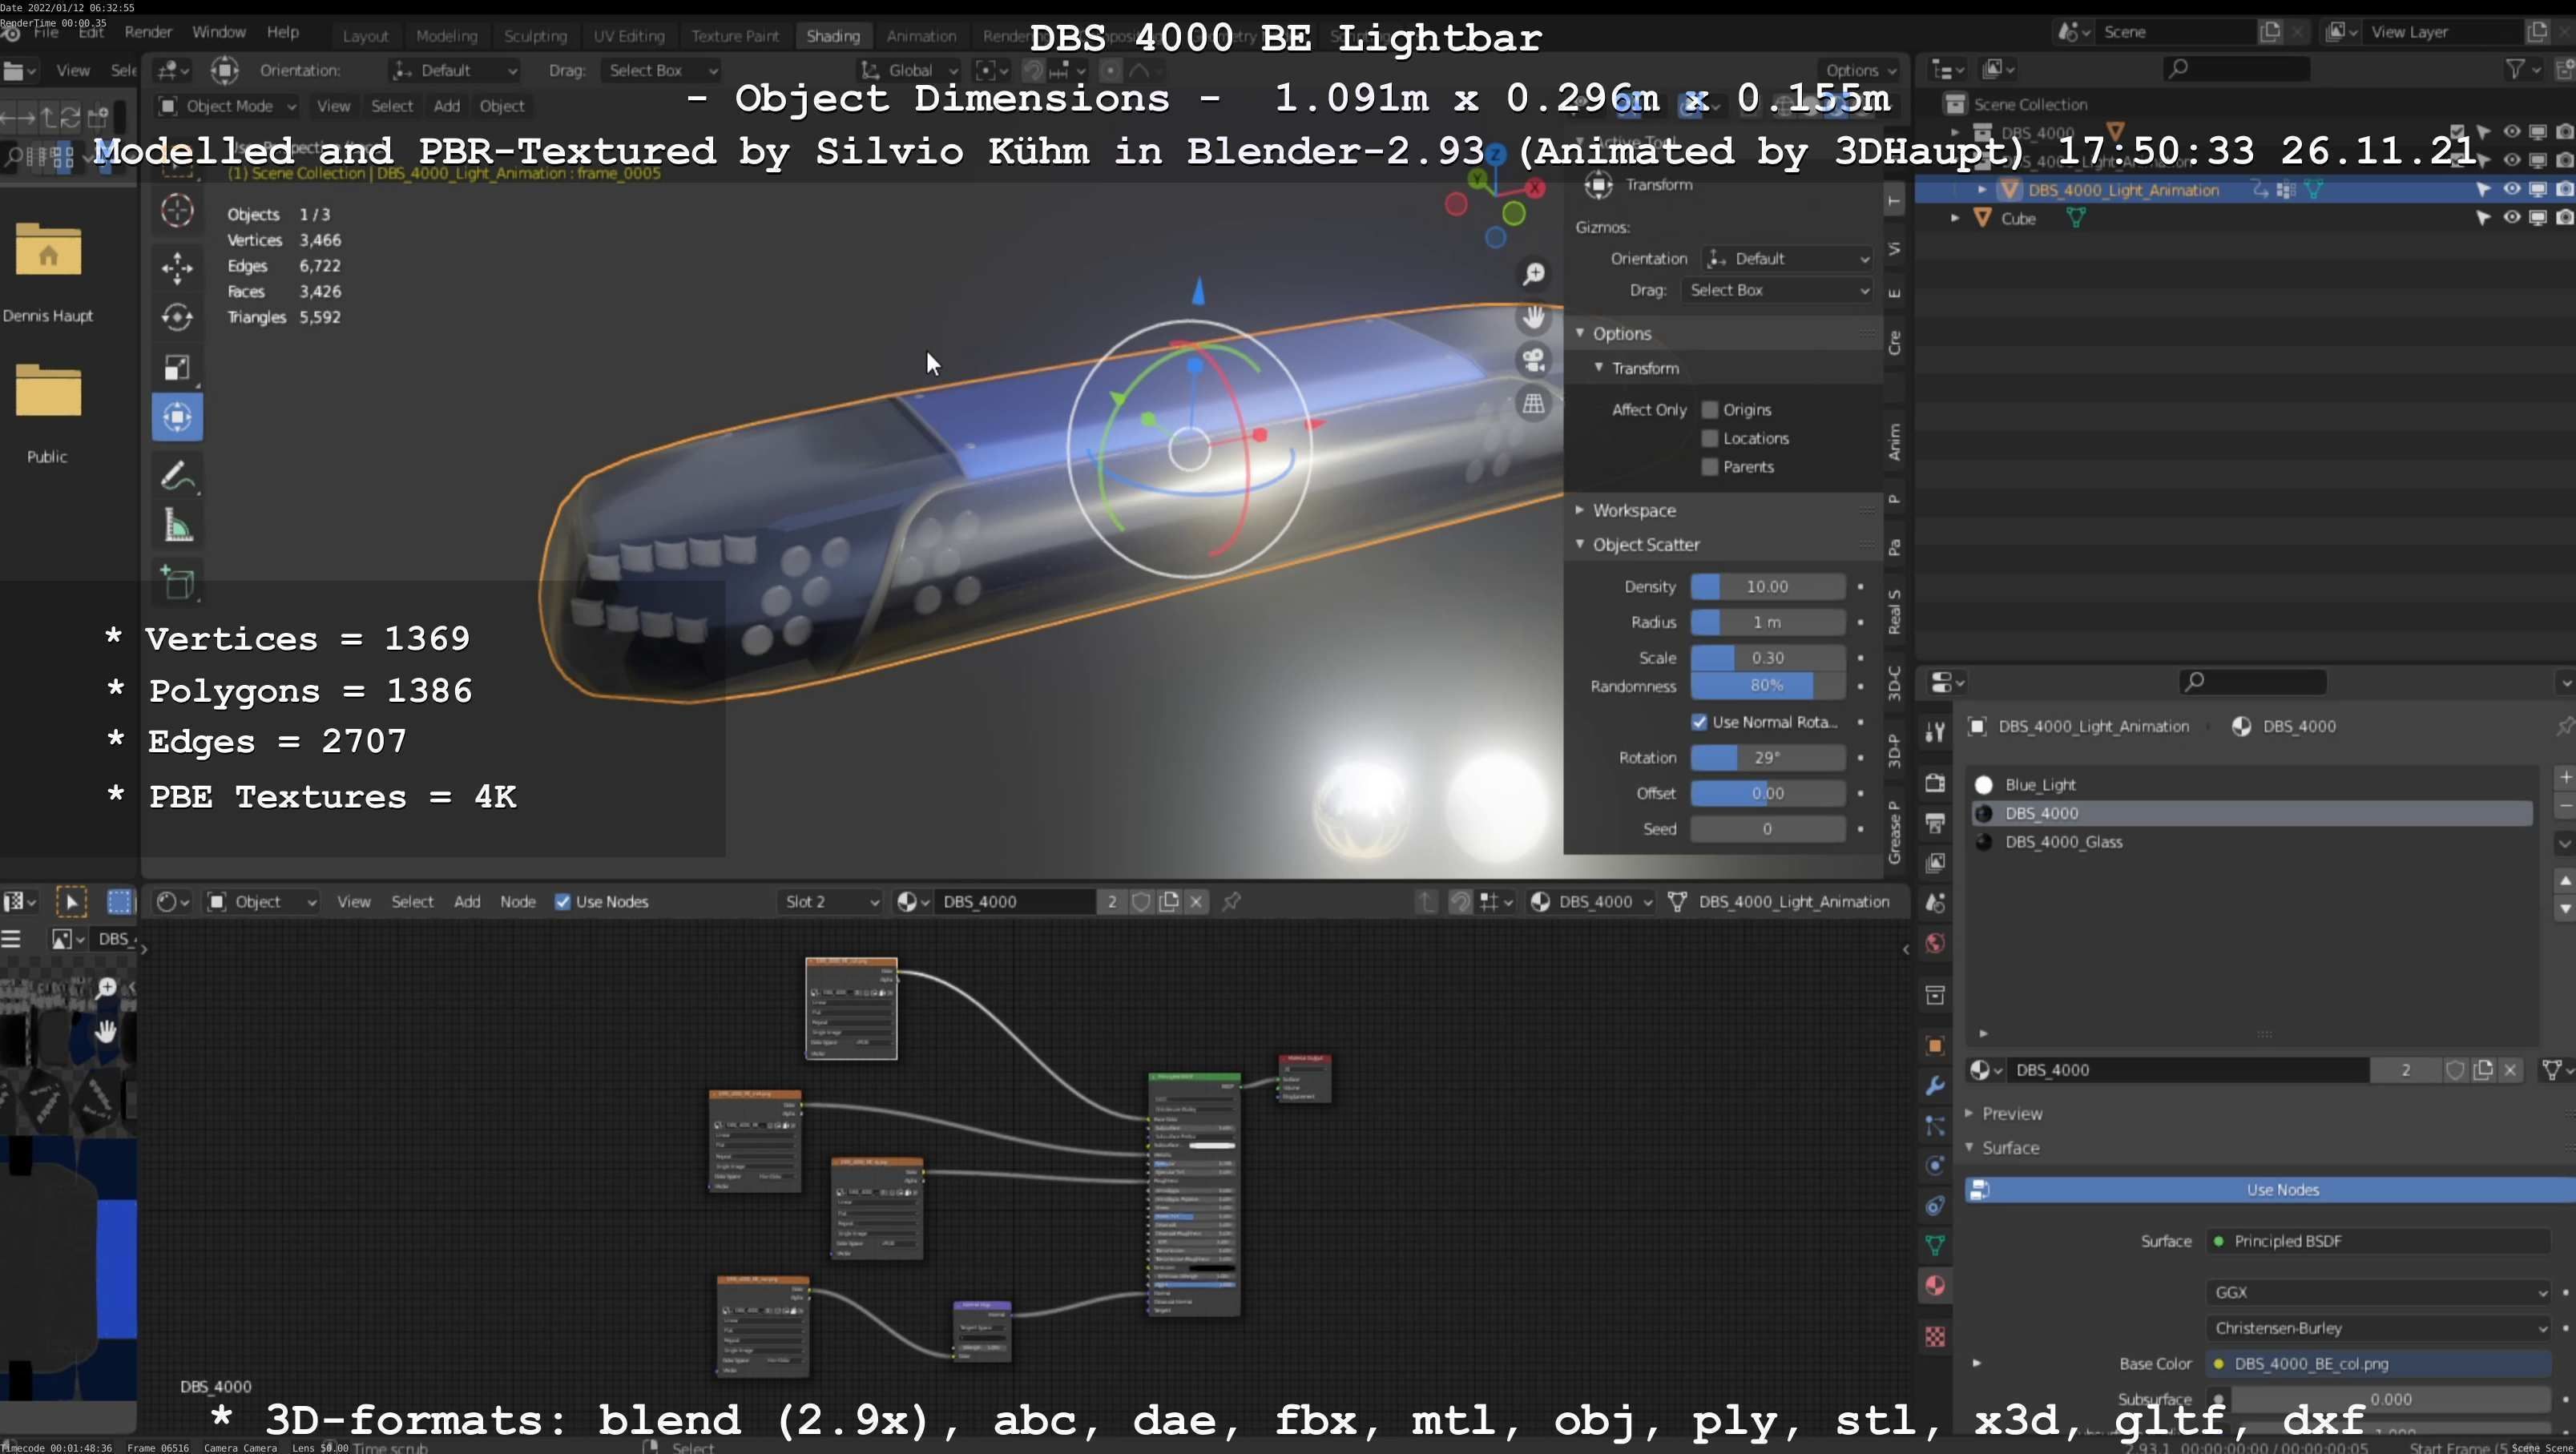Screen dimensions: 2576x1454
Task: Click Rotation slider 29°
Action: click(1767, 758)
